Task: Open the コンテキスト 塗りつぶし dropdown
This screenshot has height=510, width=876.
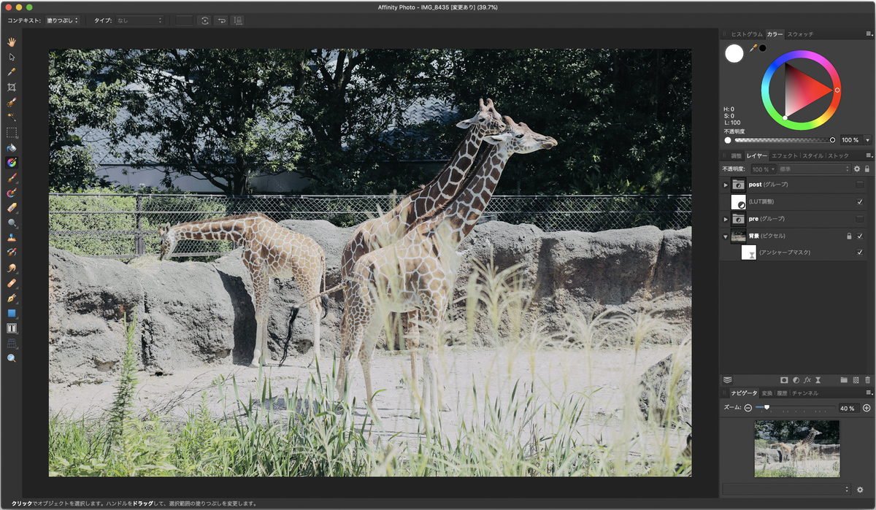Action: [x=63, y=20]
